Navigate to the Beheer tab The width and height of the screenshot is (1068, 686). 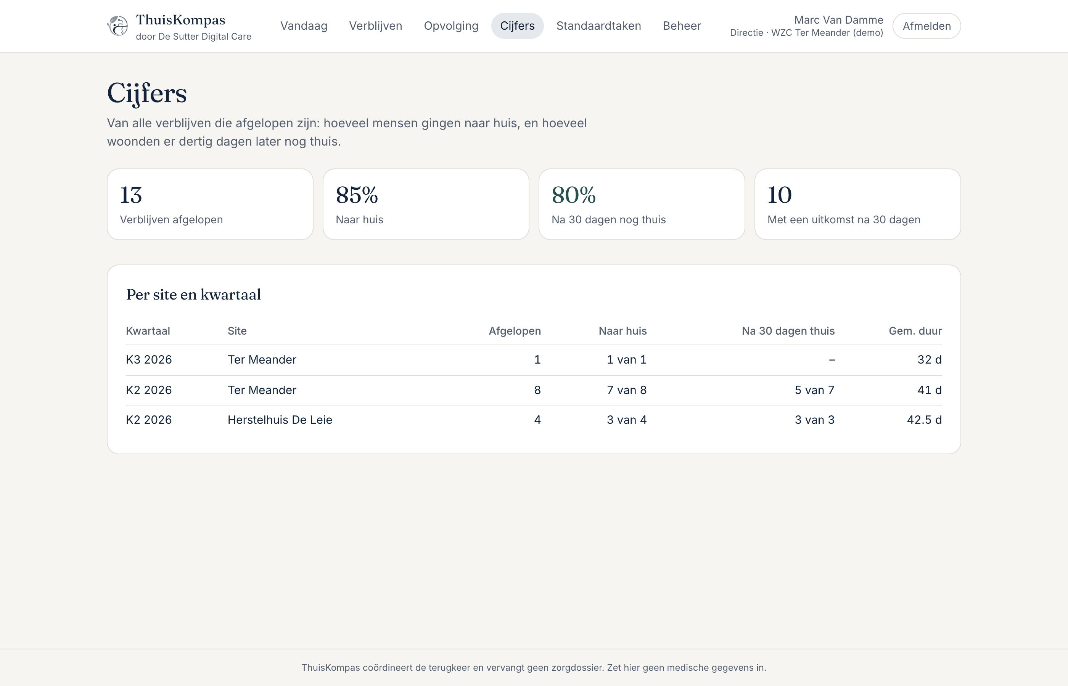[682, 26]
